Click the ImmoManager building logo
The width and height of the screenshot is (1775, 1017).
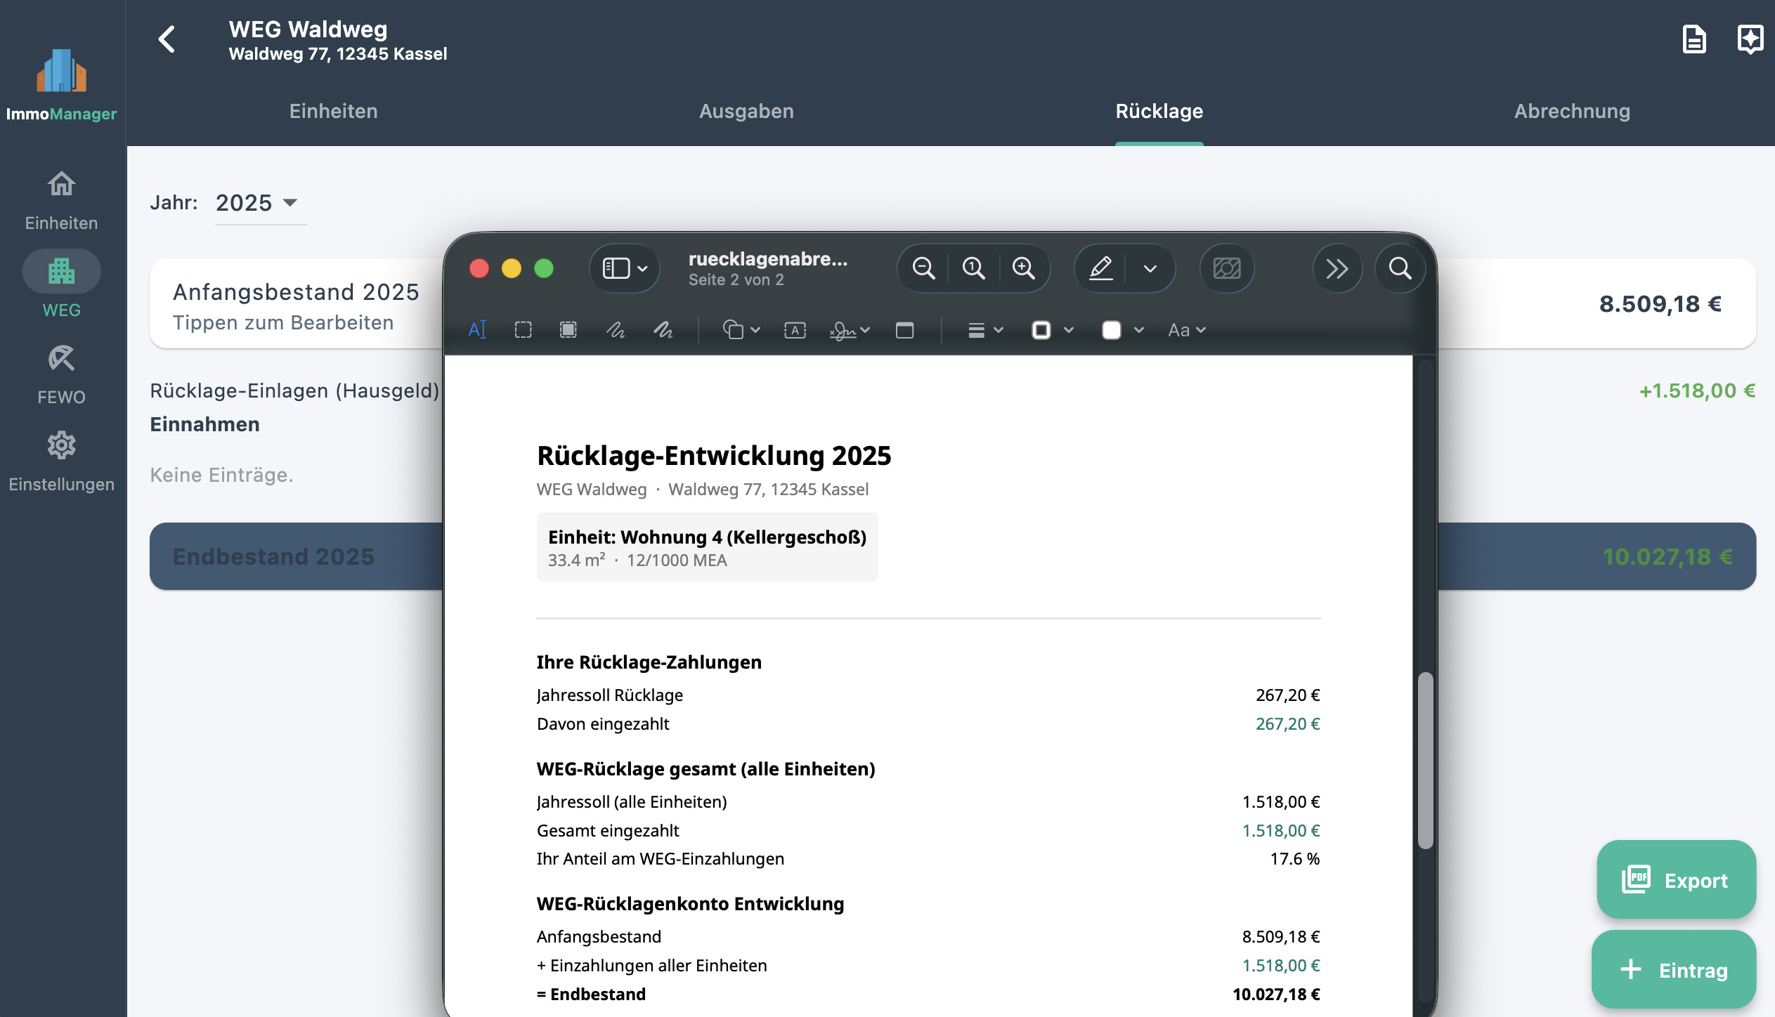click(x=62, y=70)
